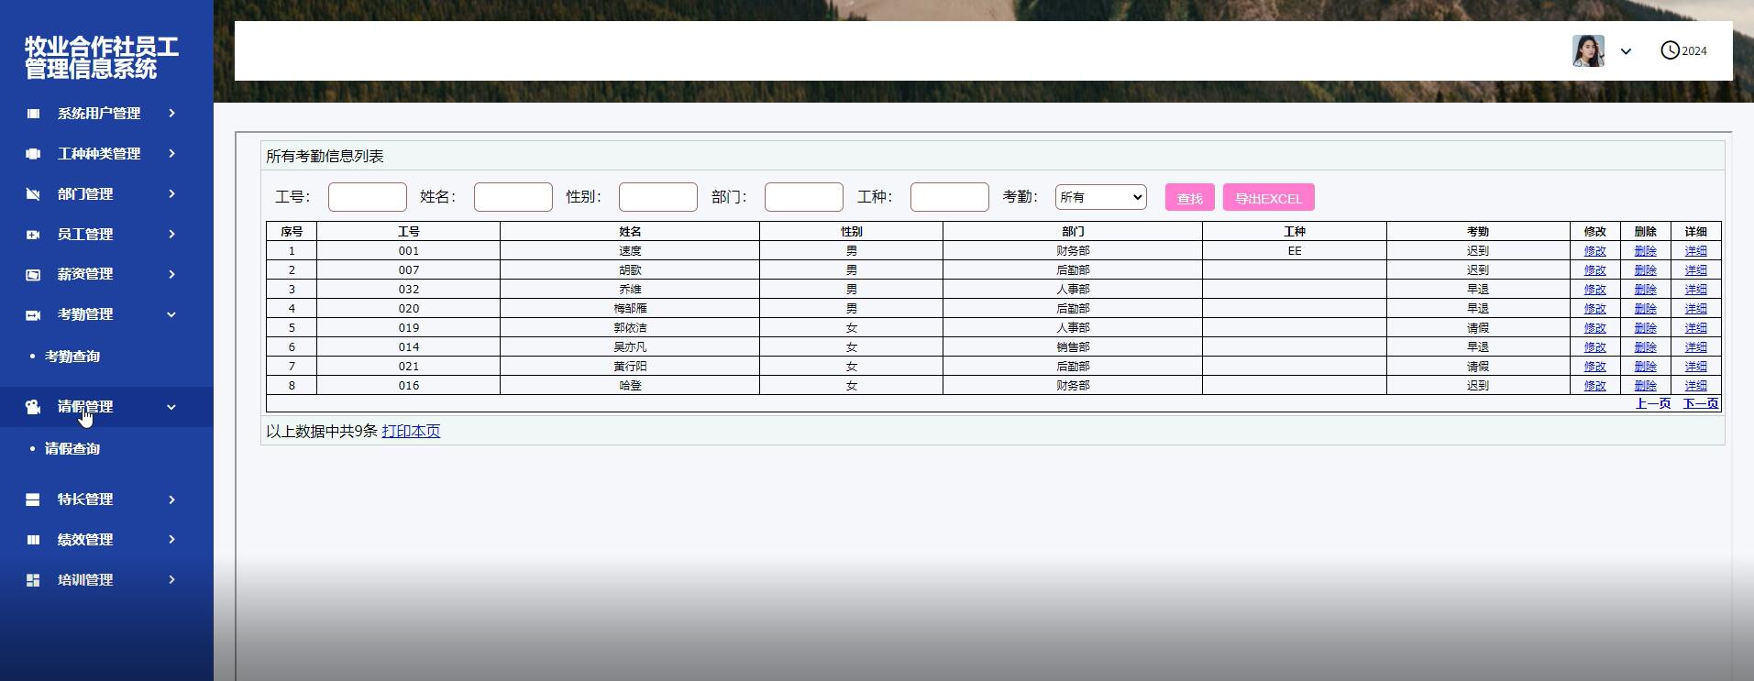The image size is (1754, 681).
Task: Click the 工种种类管理 sidebar icon
Action: (33, 154)
